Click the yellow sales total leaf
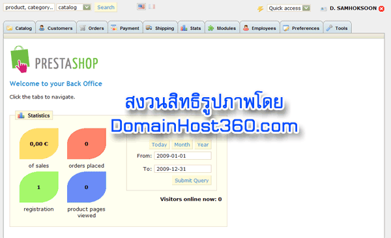391x238 pixels. coord(39,143)
